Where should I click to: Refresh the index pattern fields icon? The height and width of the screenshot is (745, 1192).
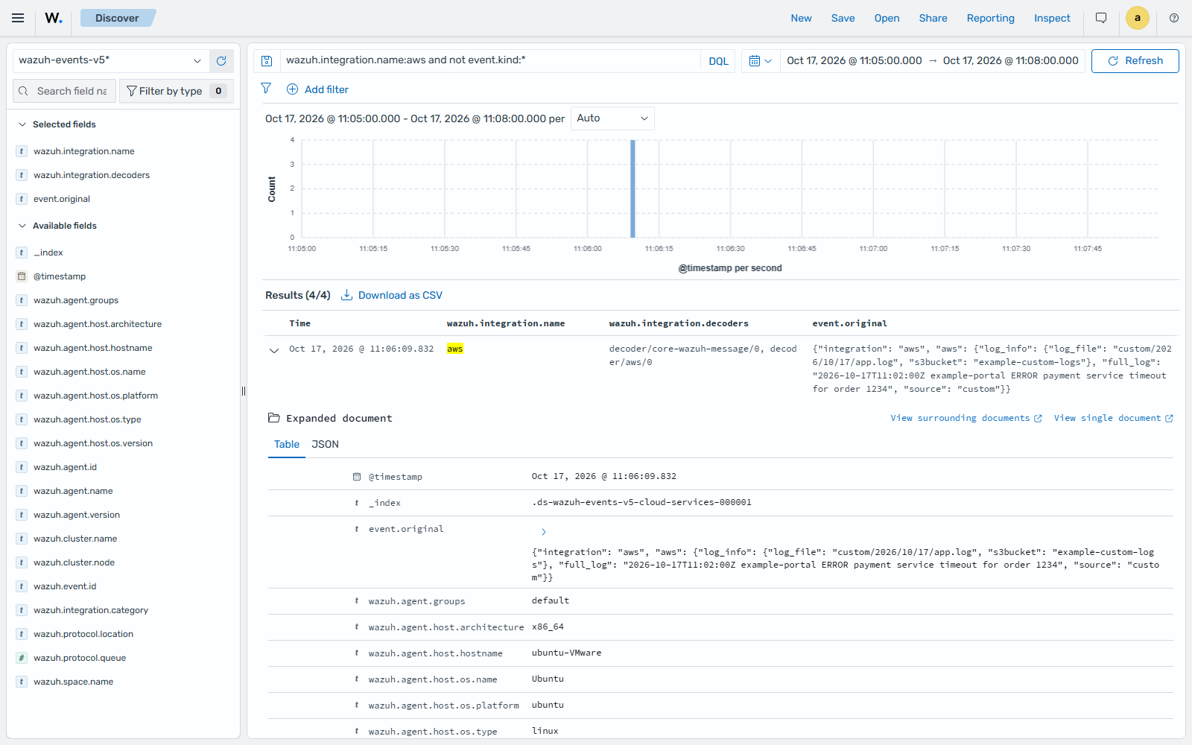[x=221, y=61]
